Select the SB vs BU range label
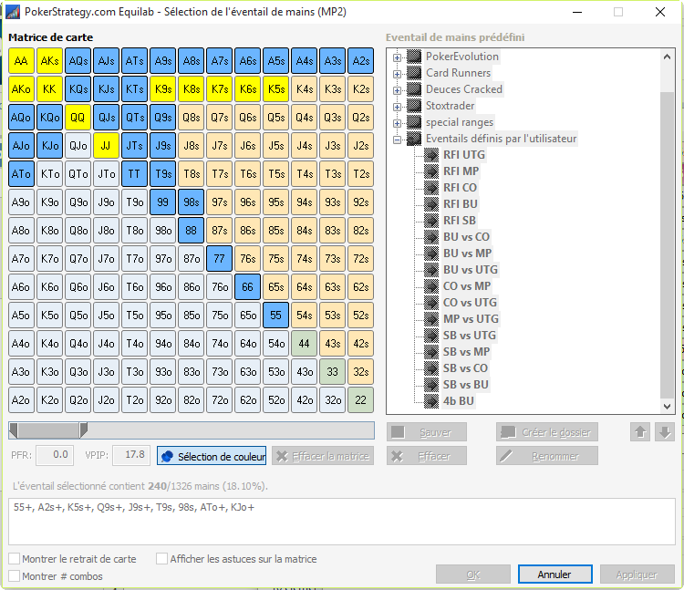 (x=465, y=385)
